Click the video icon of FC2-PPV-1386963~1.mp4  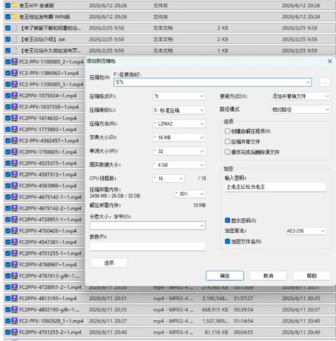14,73
